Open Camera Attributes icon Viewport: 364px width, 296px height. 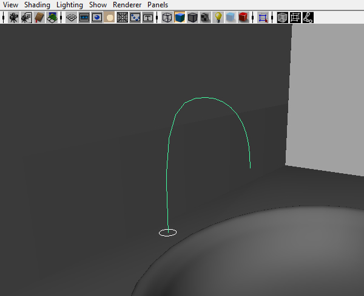tap(26, 18)
